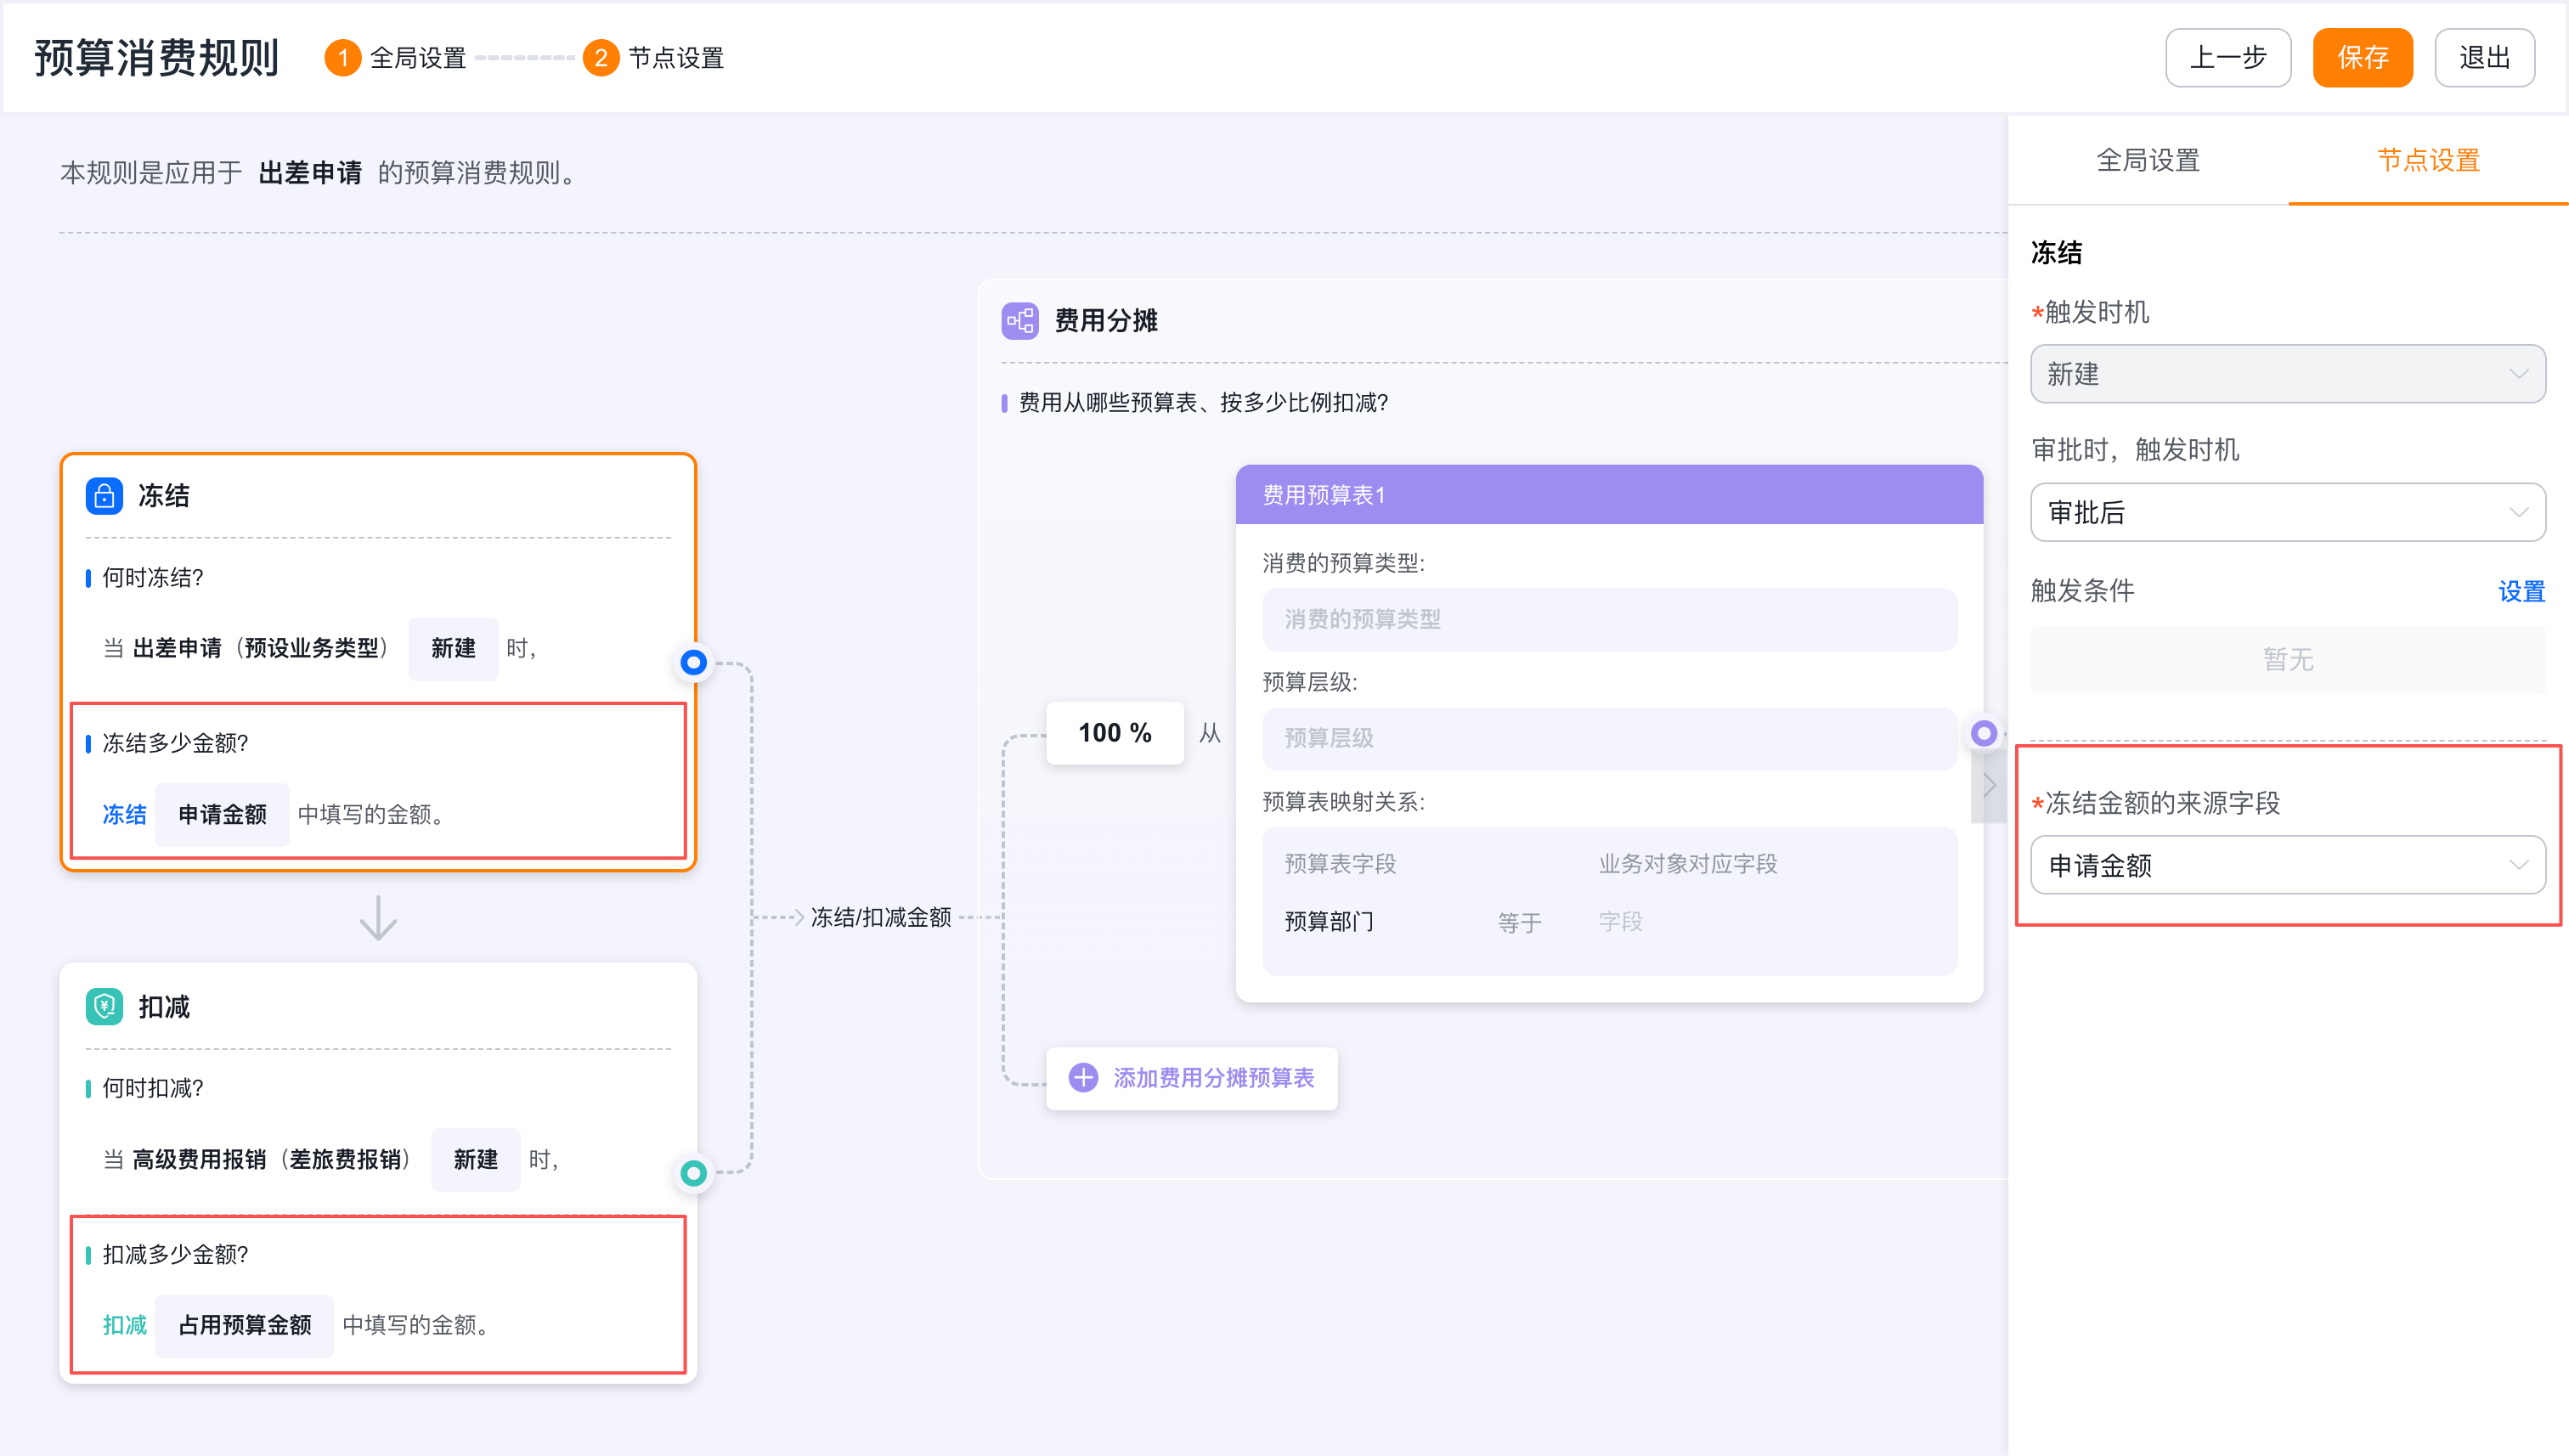
Task: Click the purple 费用分摊 icon
Action: 1020,320
